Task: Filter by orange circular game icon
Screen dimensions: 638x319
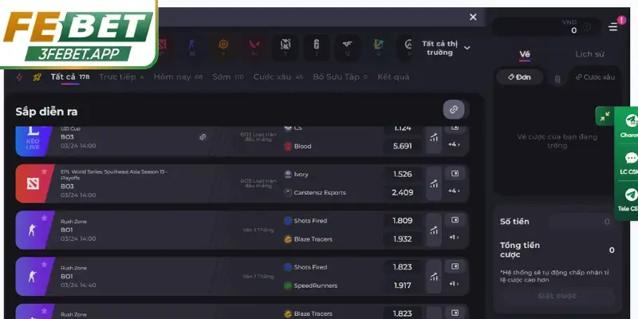Action: [223, 47]
